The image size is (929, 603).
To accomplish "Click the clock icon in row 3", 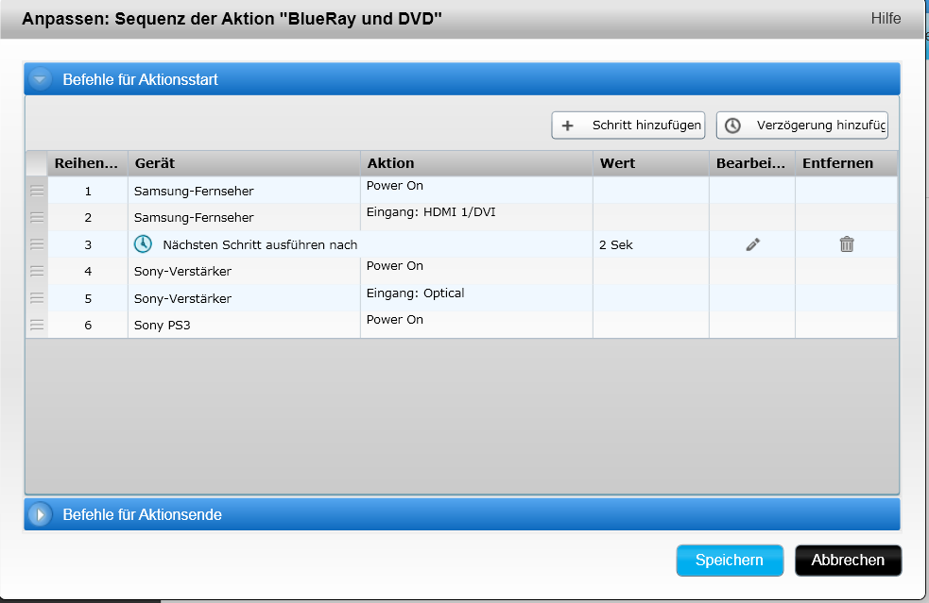I will point(143,244).
